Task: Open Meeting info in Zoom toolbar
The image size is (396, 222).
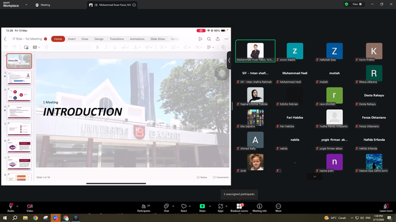Action: (259, 208)
